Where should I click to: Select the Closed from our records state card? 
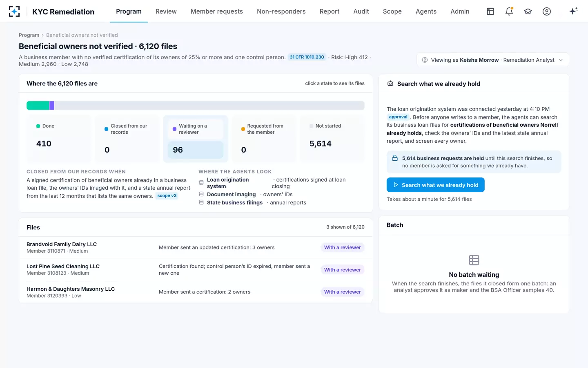[x=127, y=139]
